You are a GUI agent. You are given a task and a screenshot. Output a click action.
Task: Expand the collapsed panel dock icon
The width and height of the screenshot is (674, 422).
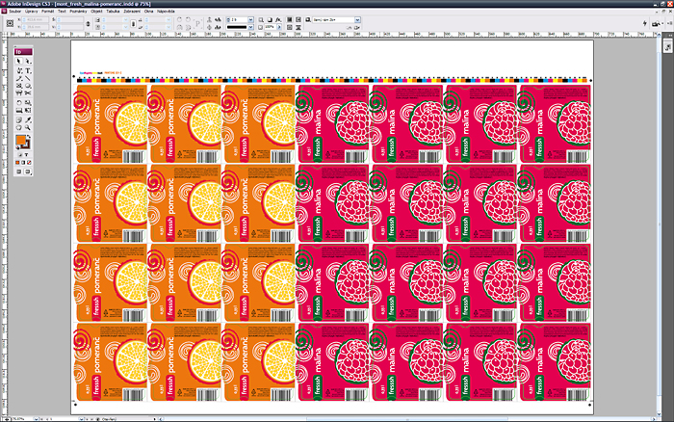click(x=668, y=47)
